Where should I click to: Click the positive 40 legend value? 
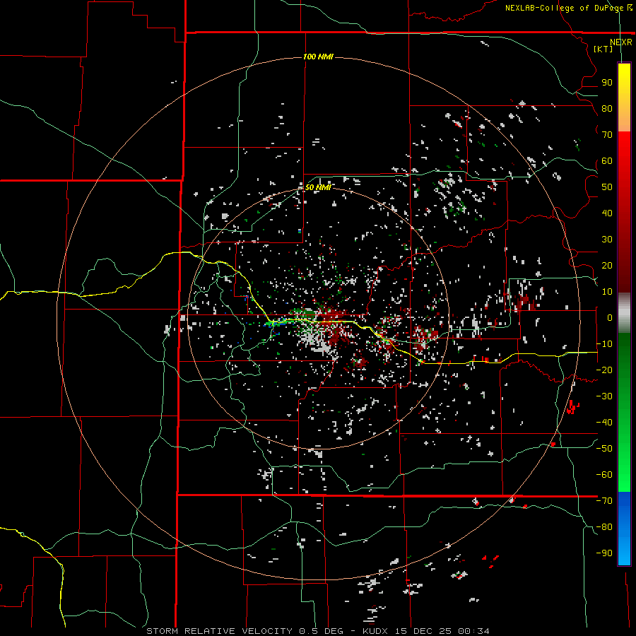click(x=607, y=213)
